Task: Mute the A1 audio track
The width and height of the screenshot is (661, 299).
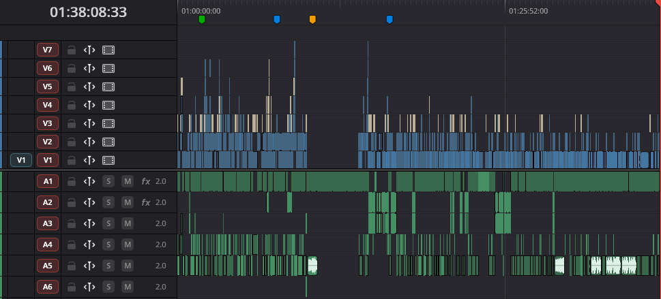Action: [x=128, y=181]
